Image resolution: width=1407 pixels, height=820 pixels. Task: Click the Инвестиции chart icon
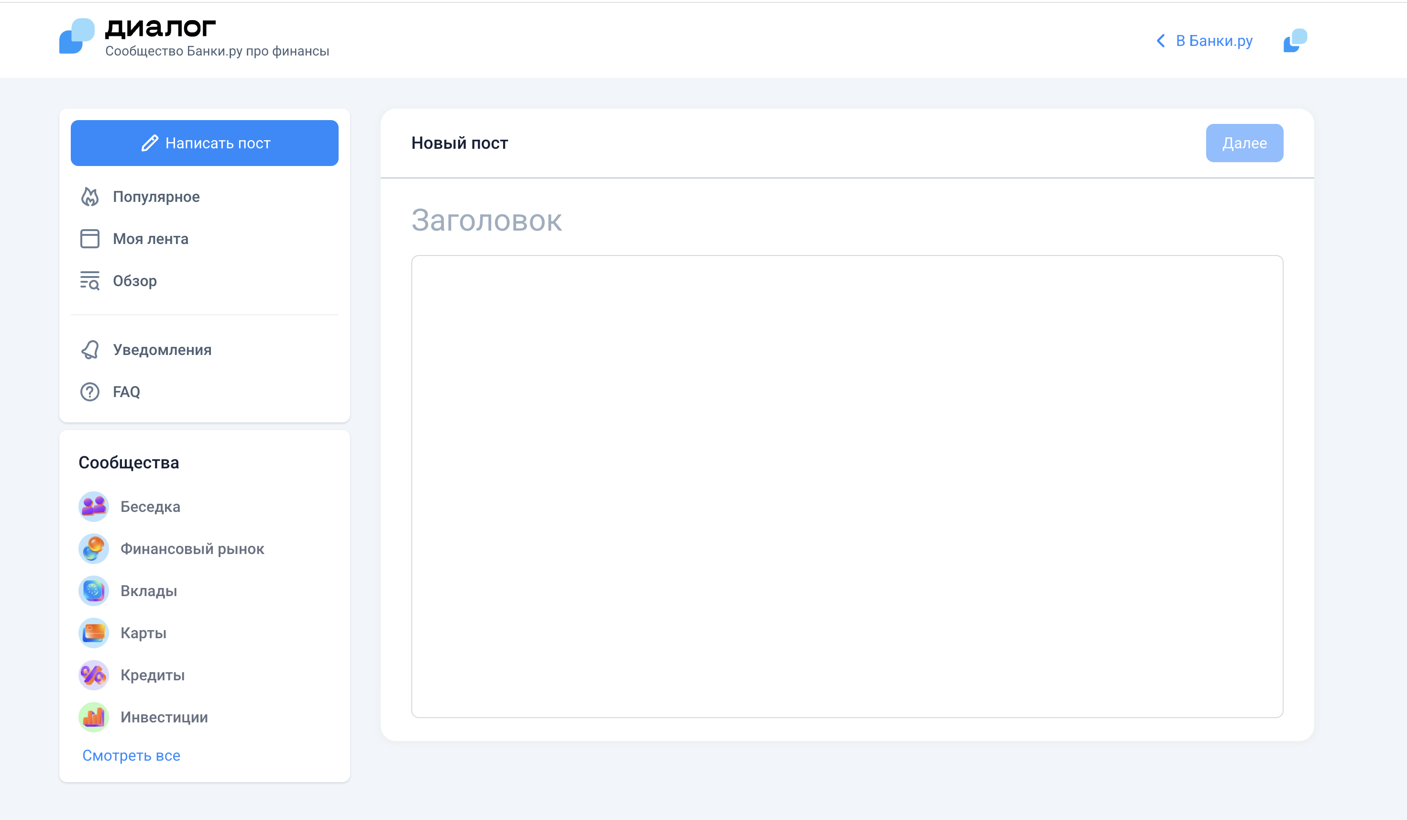(93, 717)
